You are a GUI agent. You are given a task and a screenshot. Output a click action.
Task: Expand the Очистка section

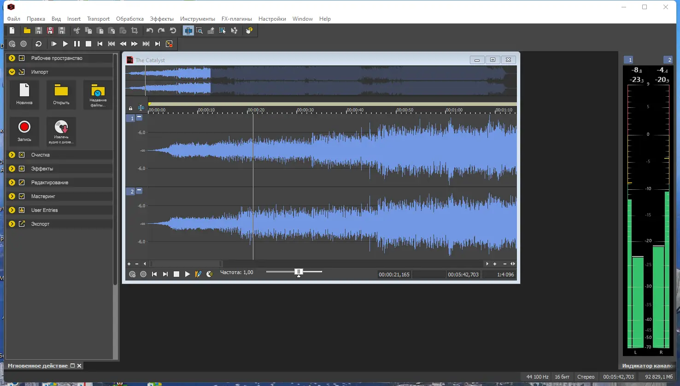(12, 155)
